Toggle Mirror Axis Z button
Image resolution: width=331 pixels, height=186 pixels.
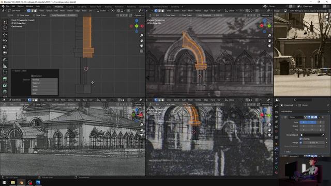tap(320, 122)
